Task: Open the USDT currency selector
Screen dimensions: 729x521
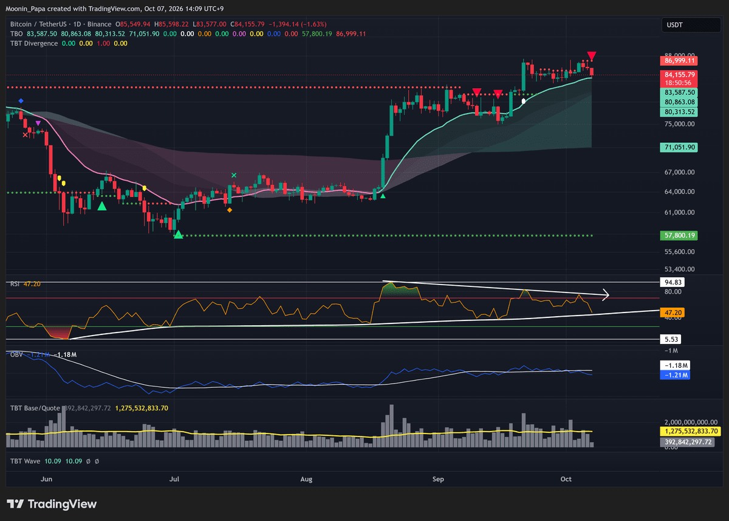Action: (x=691, y=25)
